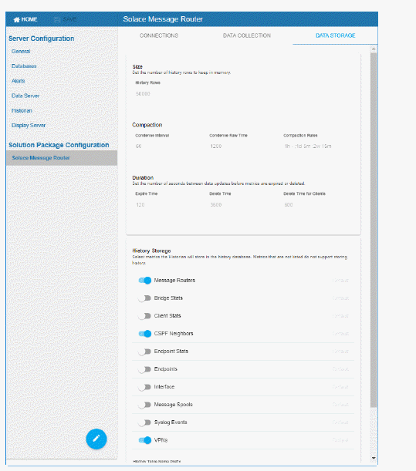The image size is (416, 471).
Task: Enable Client Stats history toggle
Action: click(144, 316)
